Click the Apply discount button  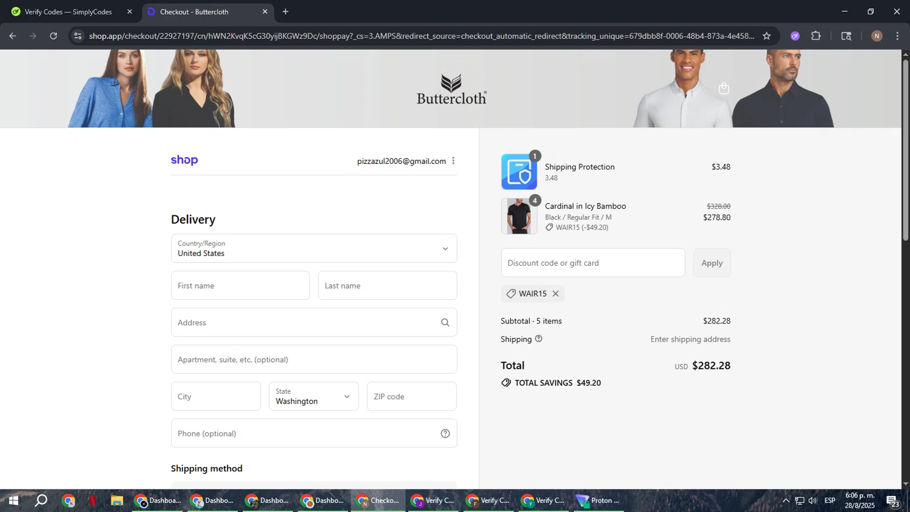coord(712,263)
